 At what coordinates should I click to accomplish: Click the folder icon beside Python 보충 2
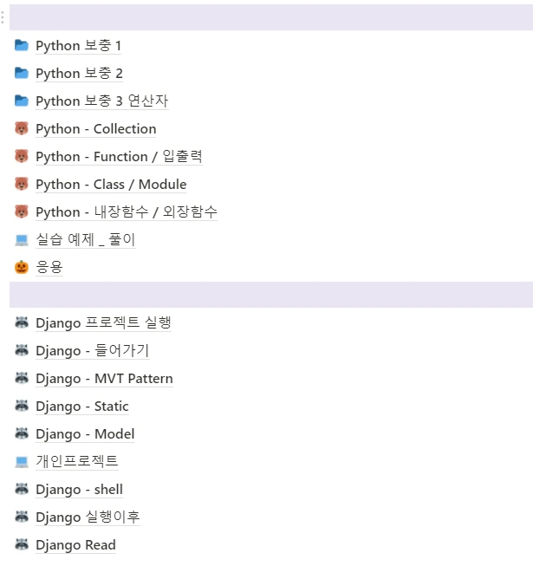22,74
